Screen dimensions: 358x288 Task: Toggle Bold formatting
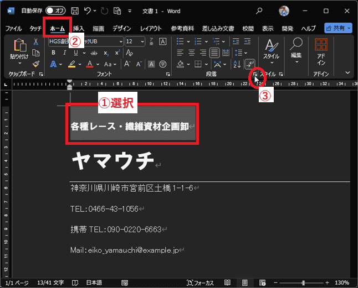[x=53, y=53]
